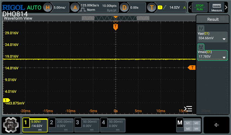Click the trigger source channel 1 badge
The height and width of the screenshot is (135, 231).
click(x=160, y=7)
